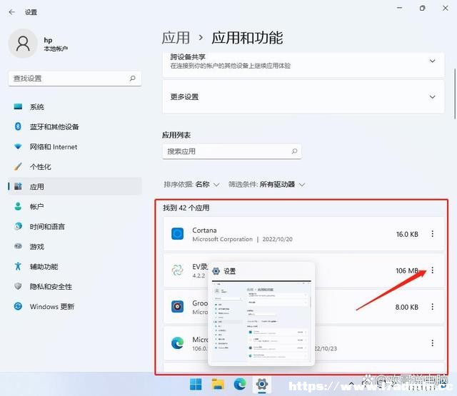Screen dimensions: 457x396
Task: Open the three-dot menu for EV录屏 106 MB
Action: click(433, 270)
